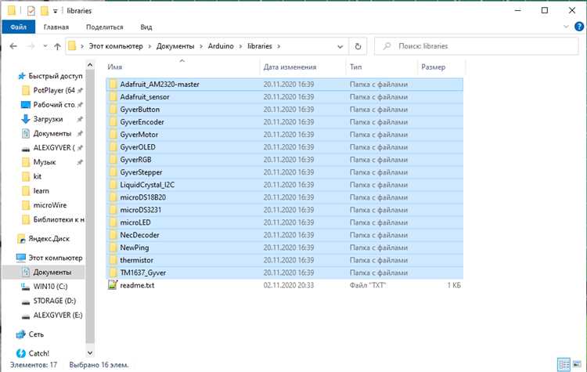Image resolution: width=587 pixels, height=372 pixels.
Task: Select the microDS3231 folder
Action: (285, 210)
